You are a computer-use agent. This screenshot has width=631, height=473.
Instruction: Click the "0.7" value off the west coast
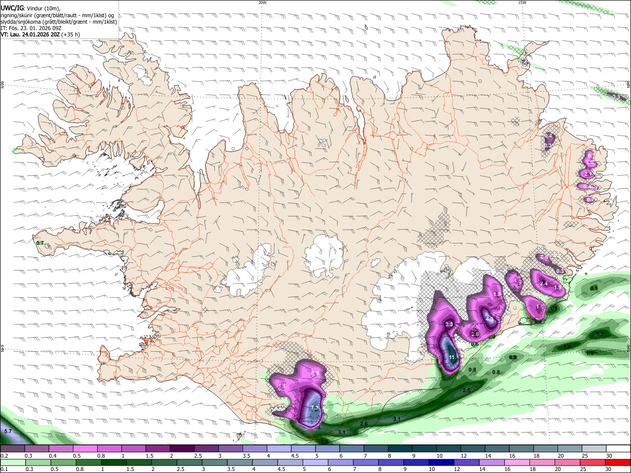tap(40, 243)
